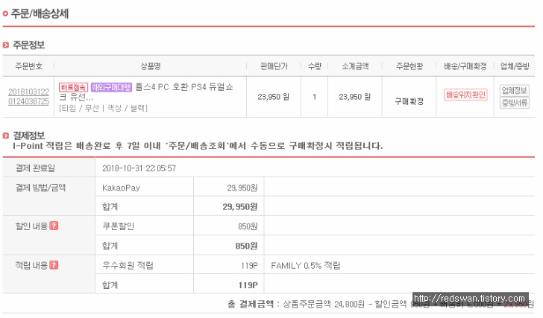Open the product name 플스4 PC 호환 PS4 듀얼쇼크 link
This screenshot has width=543, height=318.
145,92
